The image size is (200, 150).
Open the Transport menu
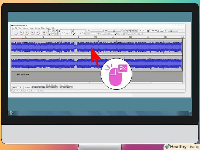[x=26, y=28]
